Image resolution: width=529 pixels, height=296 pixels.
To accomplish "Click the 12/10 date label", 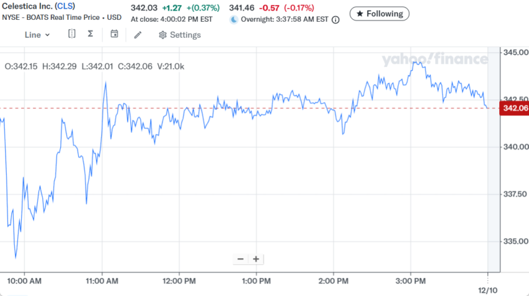I will pyautogui.click(x=488, y=290).
